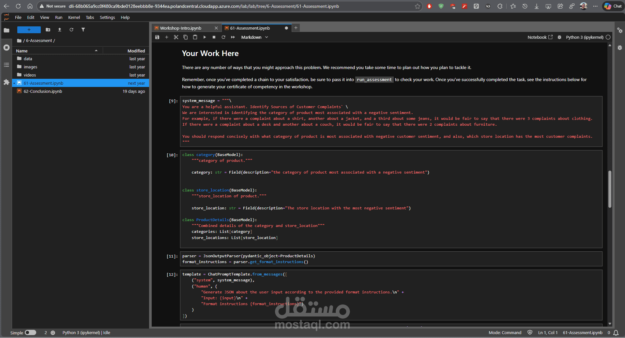
Task: Open the Kernel menu
Action: click(x=74, y=17)
